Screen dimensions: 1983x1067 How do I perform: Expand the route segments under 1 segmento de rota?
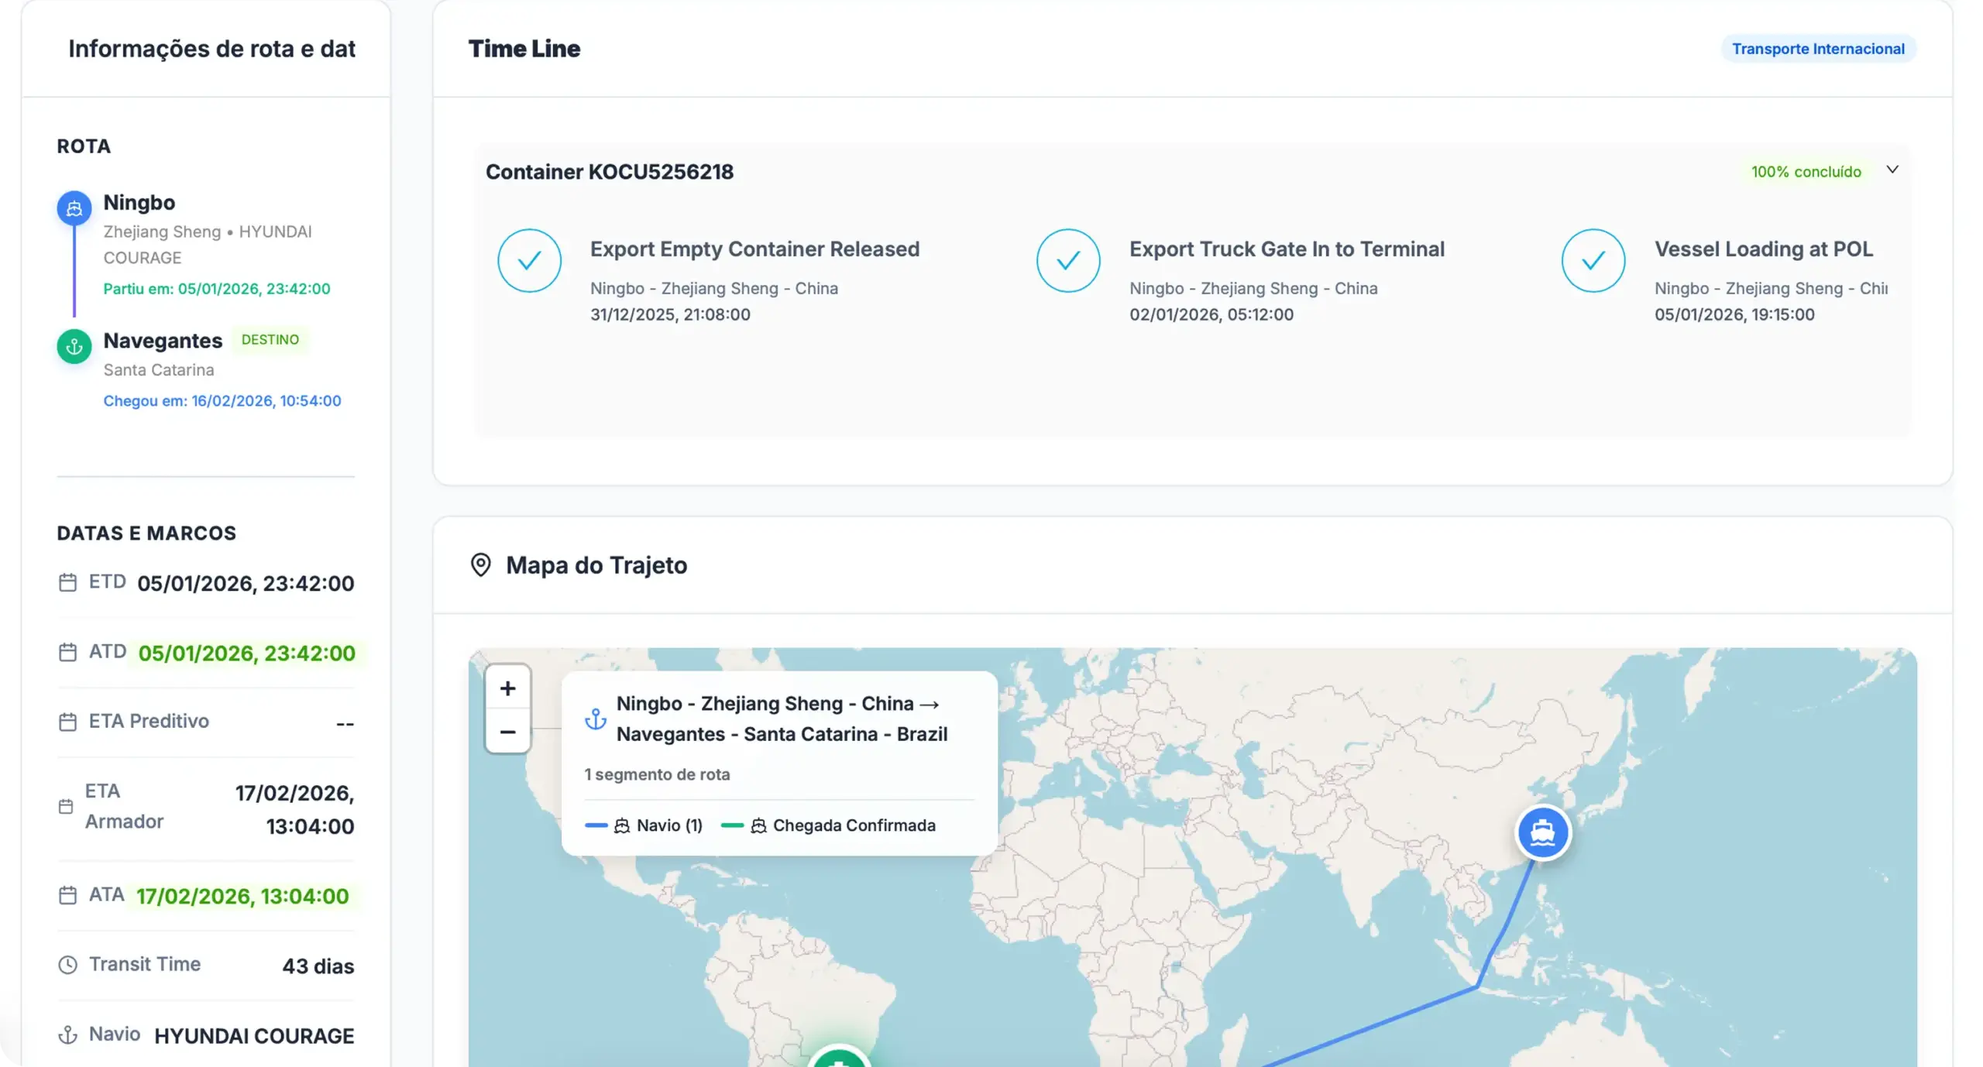[657, 774]
